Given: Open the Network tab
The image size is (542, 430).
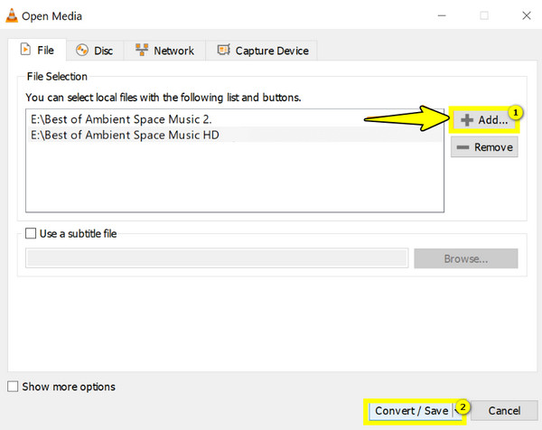Looking at the screenshot, I should (164, 51).
